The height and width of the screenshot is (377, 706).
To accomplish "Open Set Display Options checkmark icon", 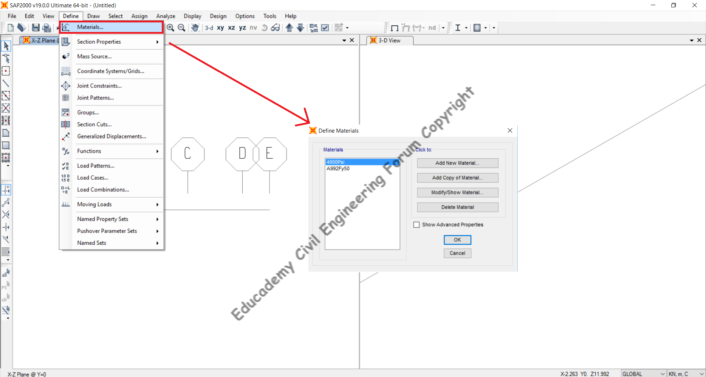I will click(x=325, y=28).
